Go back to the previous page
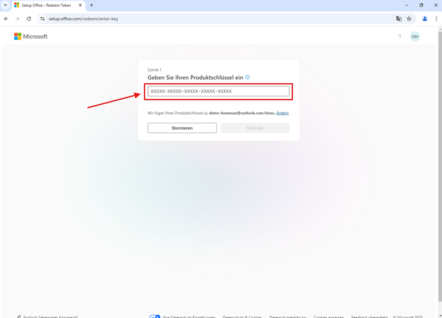 click(x=6, y=19)
